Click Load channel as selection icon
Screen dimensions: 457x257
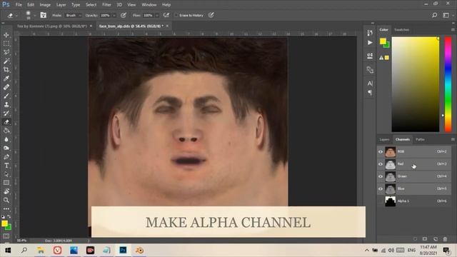[x=415, y=239]
